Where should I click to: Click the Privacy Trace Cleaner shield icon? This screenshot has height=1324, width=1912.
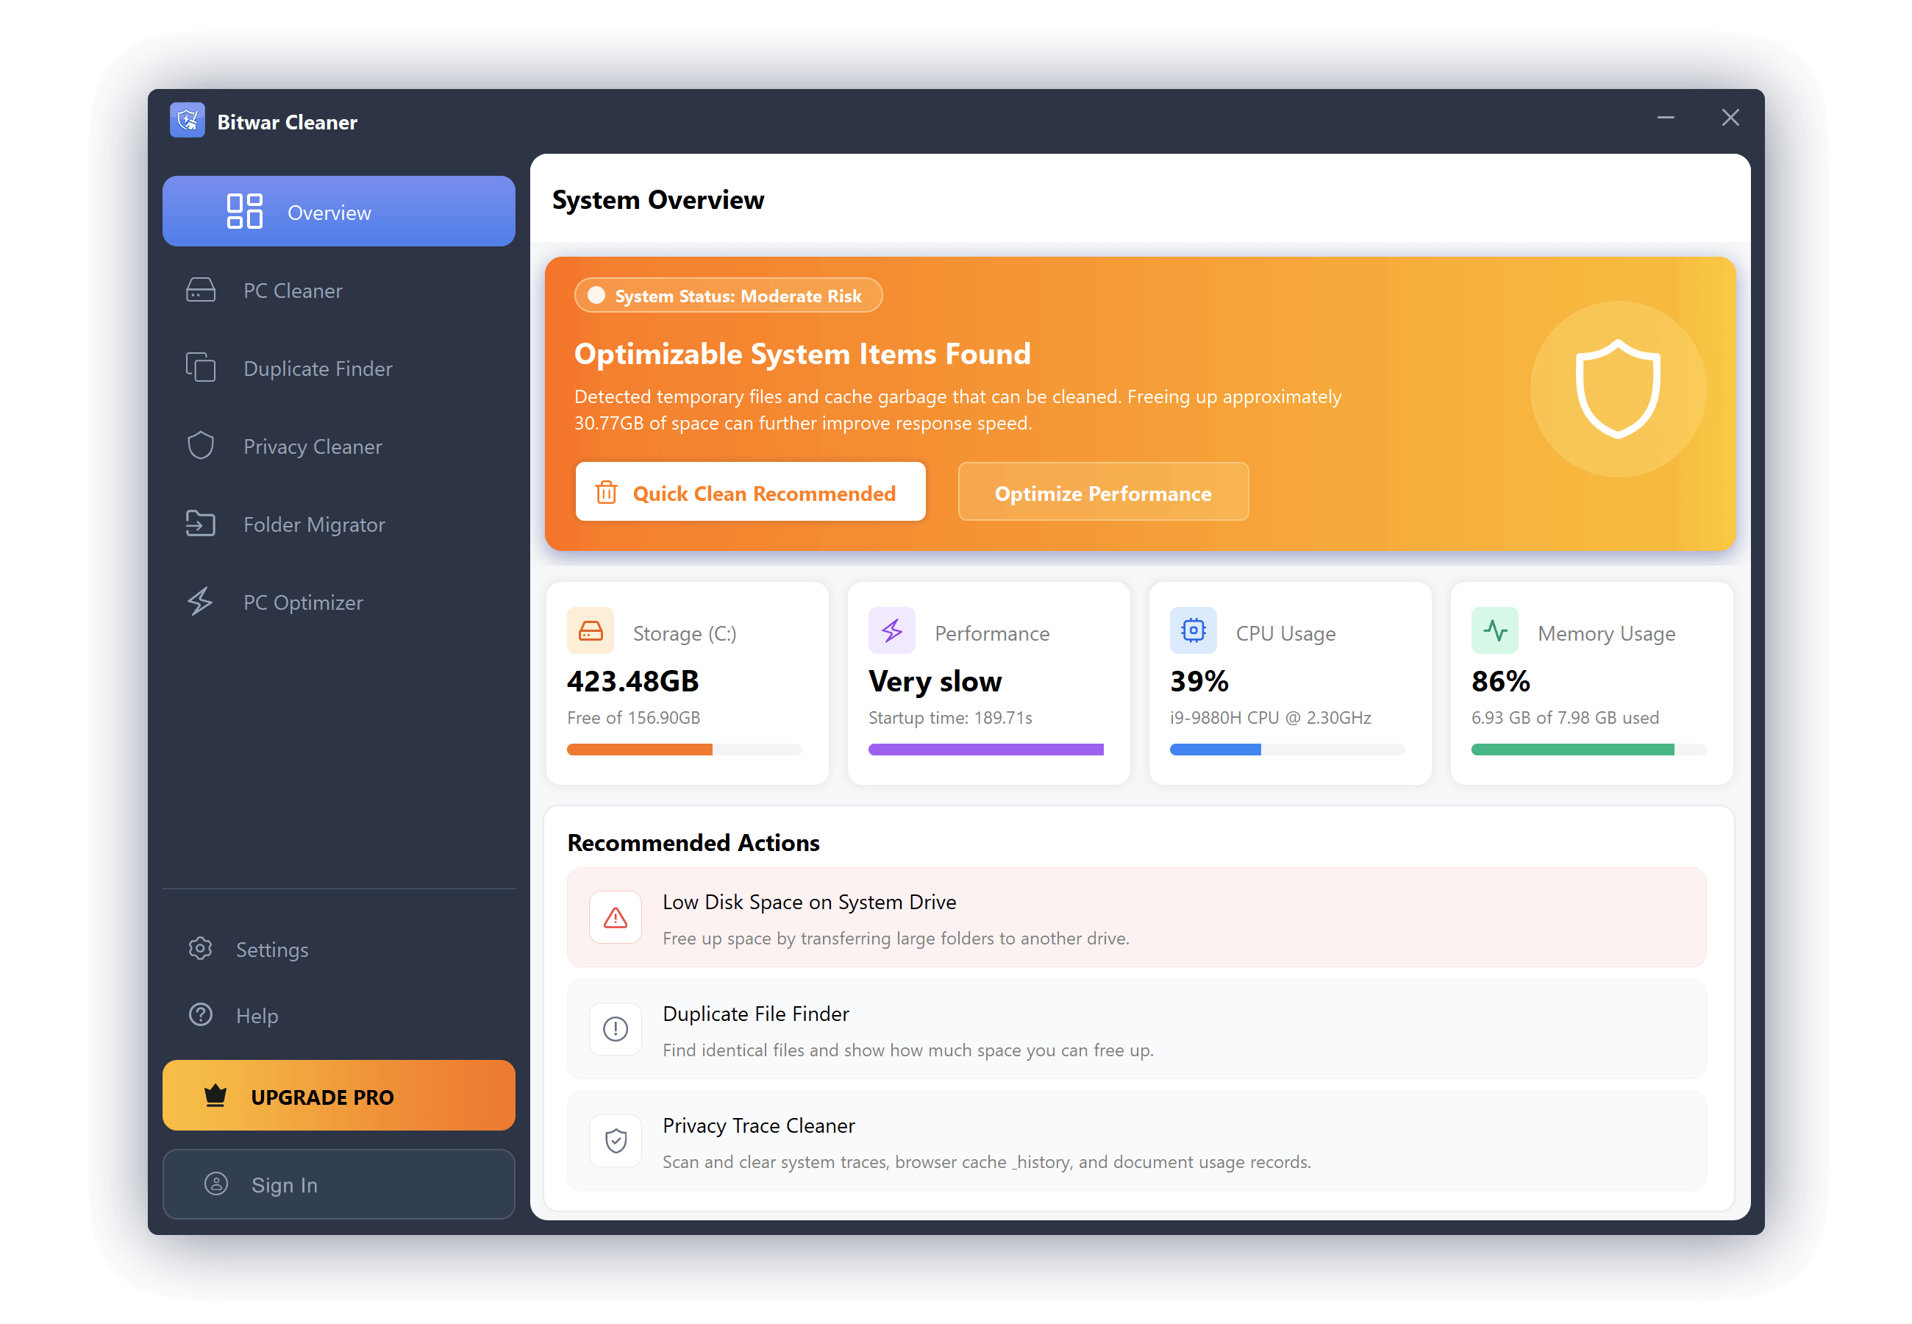(616, 1142)
